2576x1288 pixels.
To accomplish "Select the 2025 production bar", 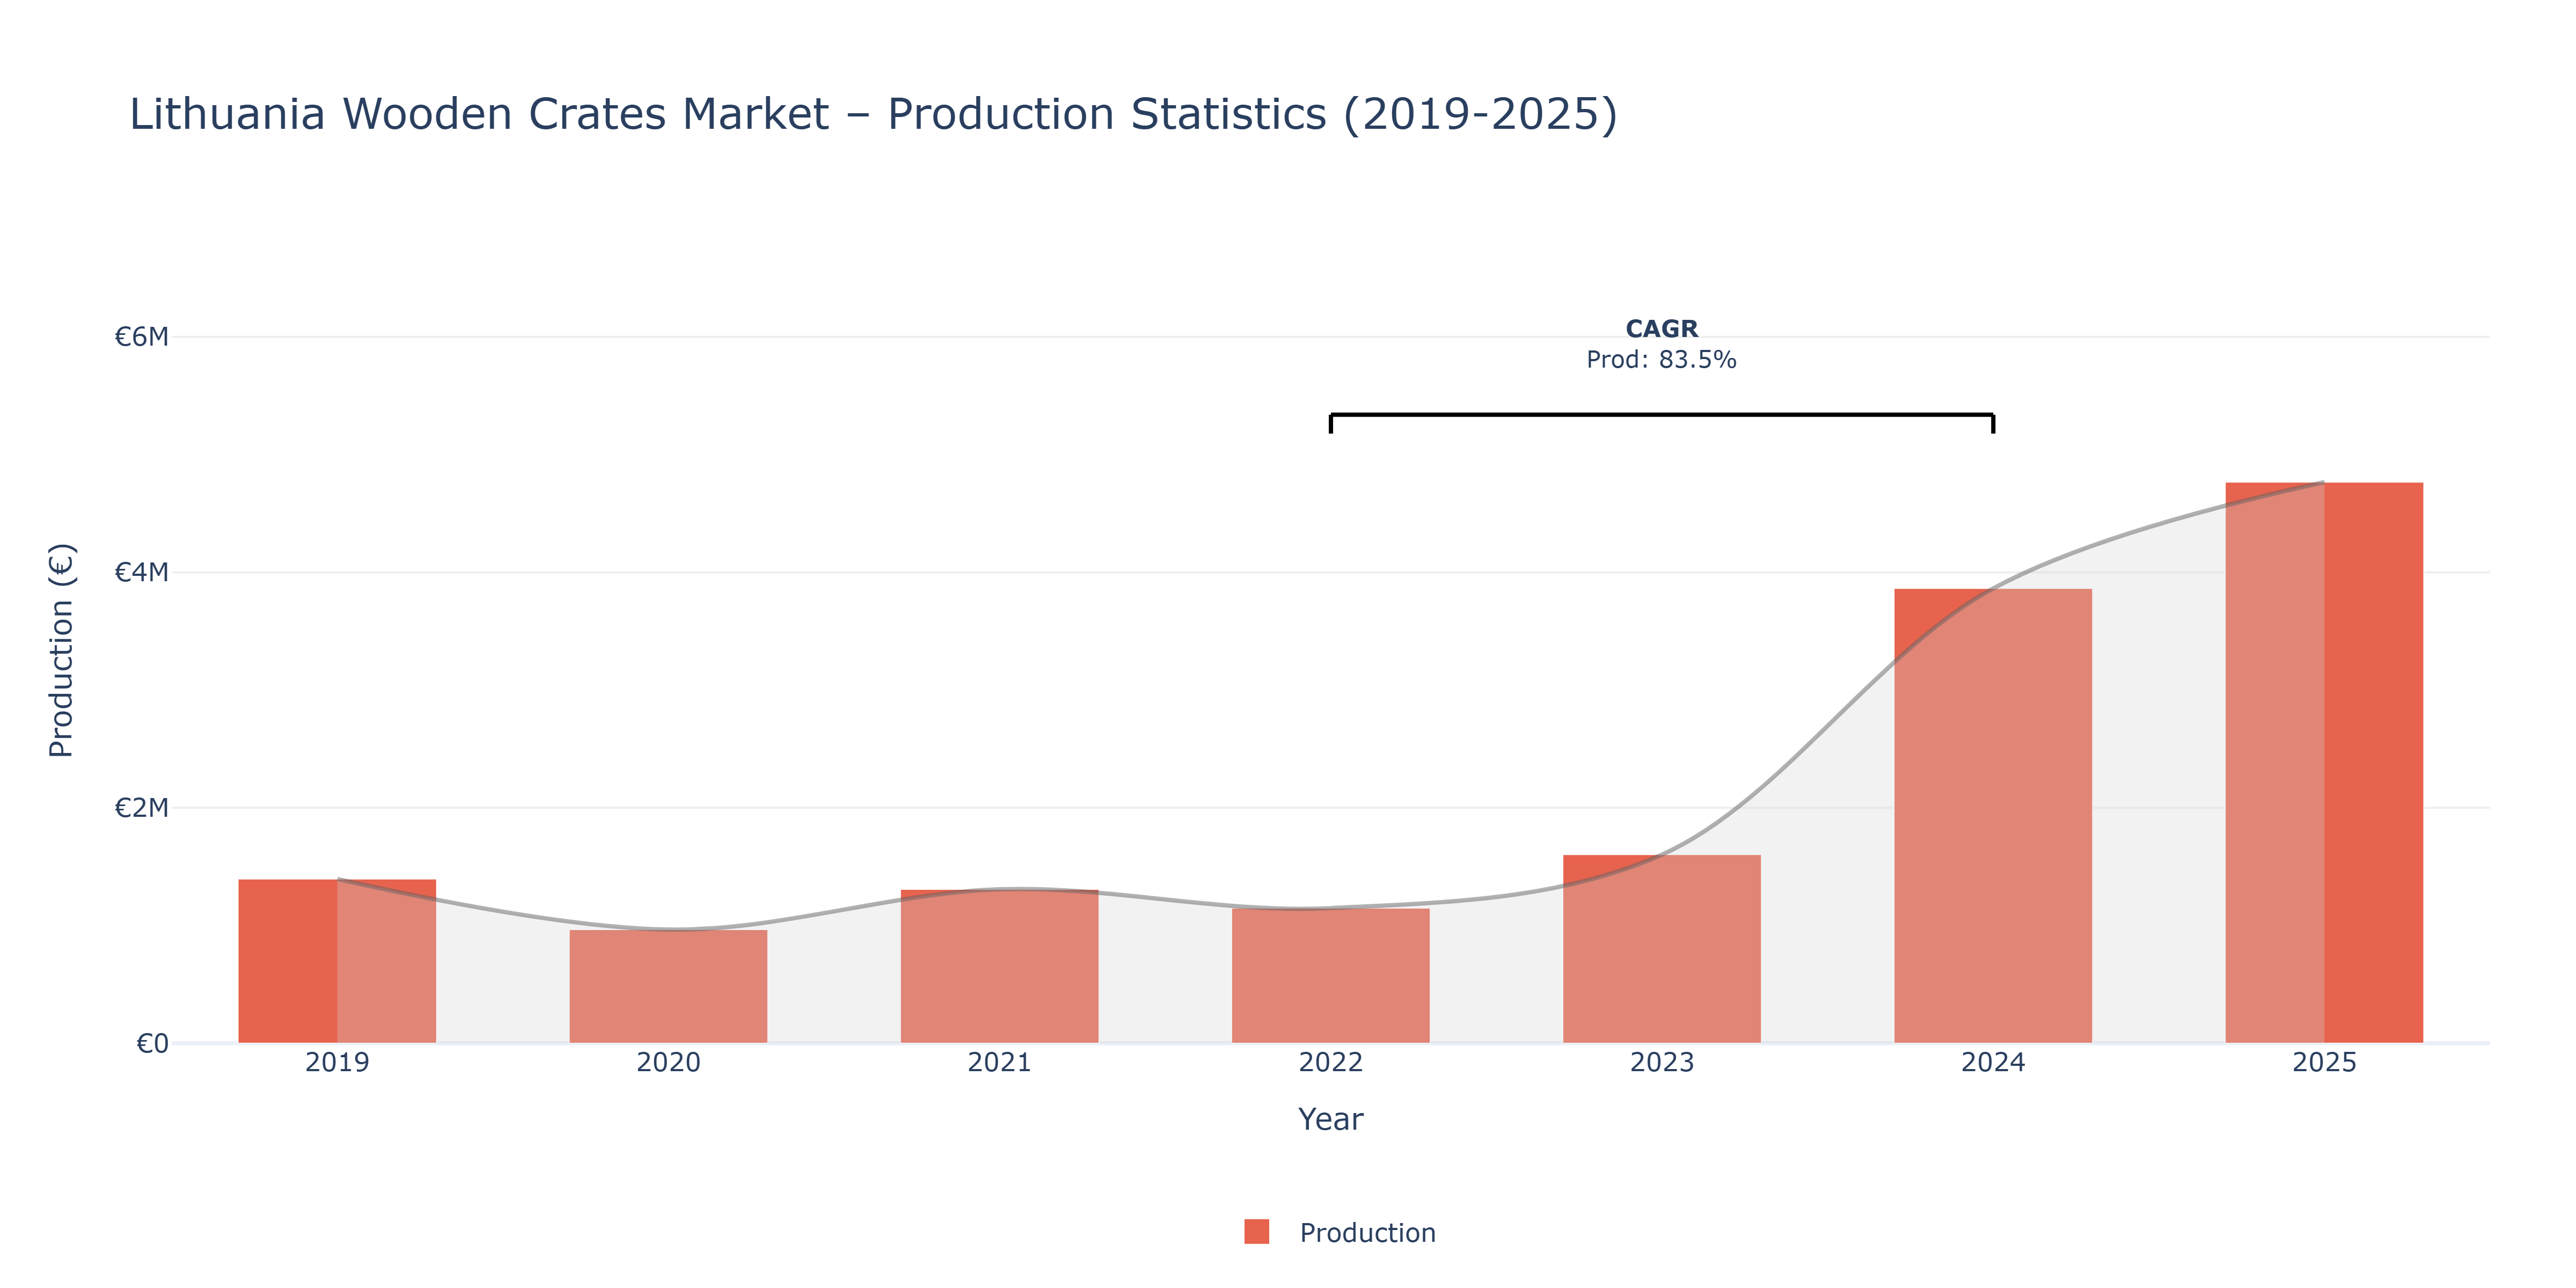I will pos(2324,763).
